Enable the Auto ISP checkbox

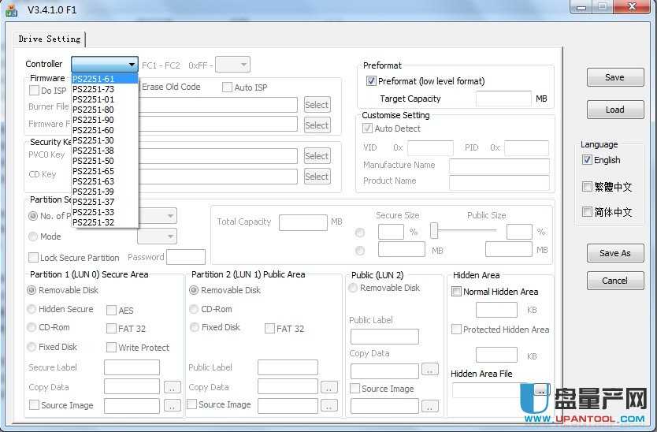point(227,88)
